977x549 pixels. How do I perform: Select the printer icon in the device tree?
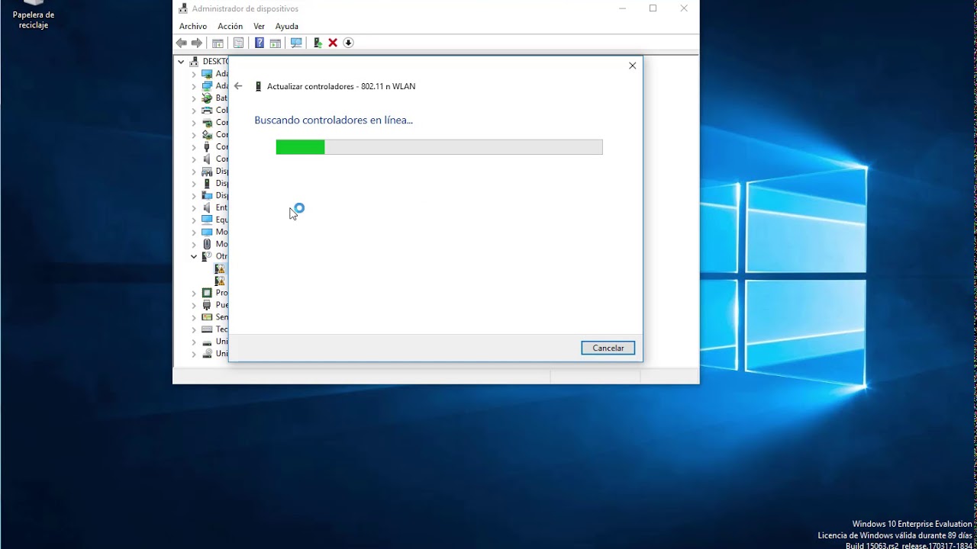pyautogui.click(x=207, y=110)
